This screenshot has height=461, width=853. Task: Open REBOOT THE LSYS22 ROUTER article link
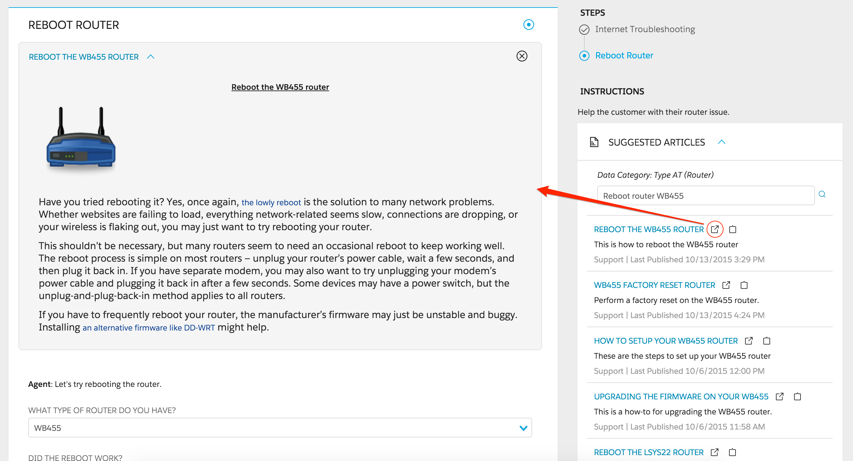[648, 452]
